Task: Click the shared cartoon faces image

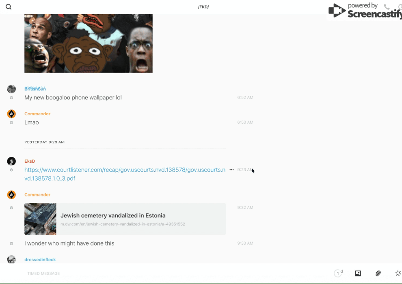Action: click(x=88, y=43)
